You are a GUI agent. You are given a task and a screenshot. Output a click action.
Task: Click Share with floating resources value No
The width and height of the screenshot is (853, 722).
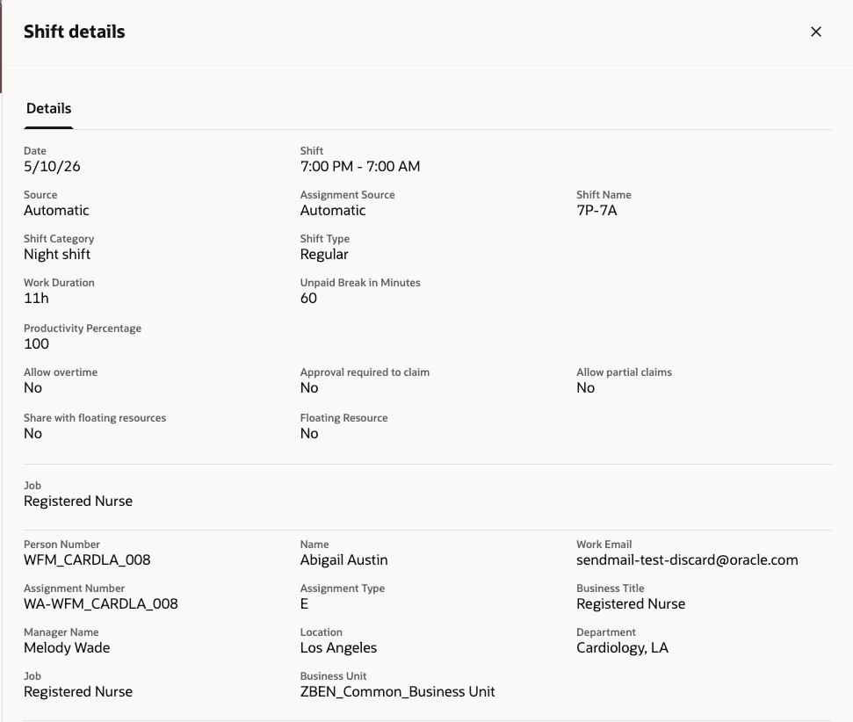pos(33,434)
